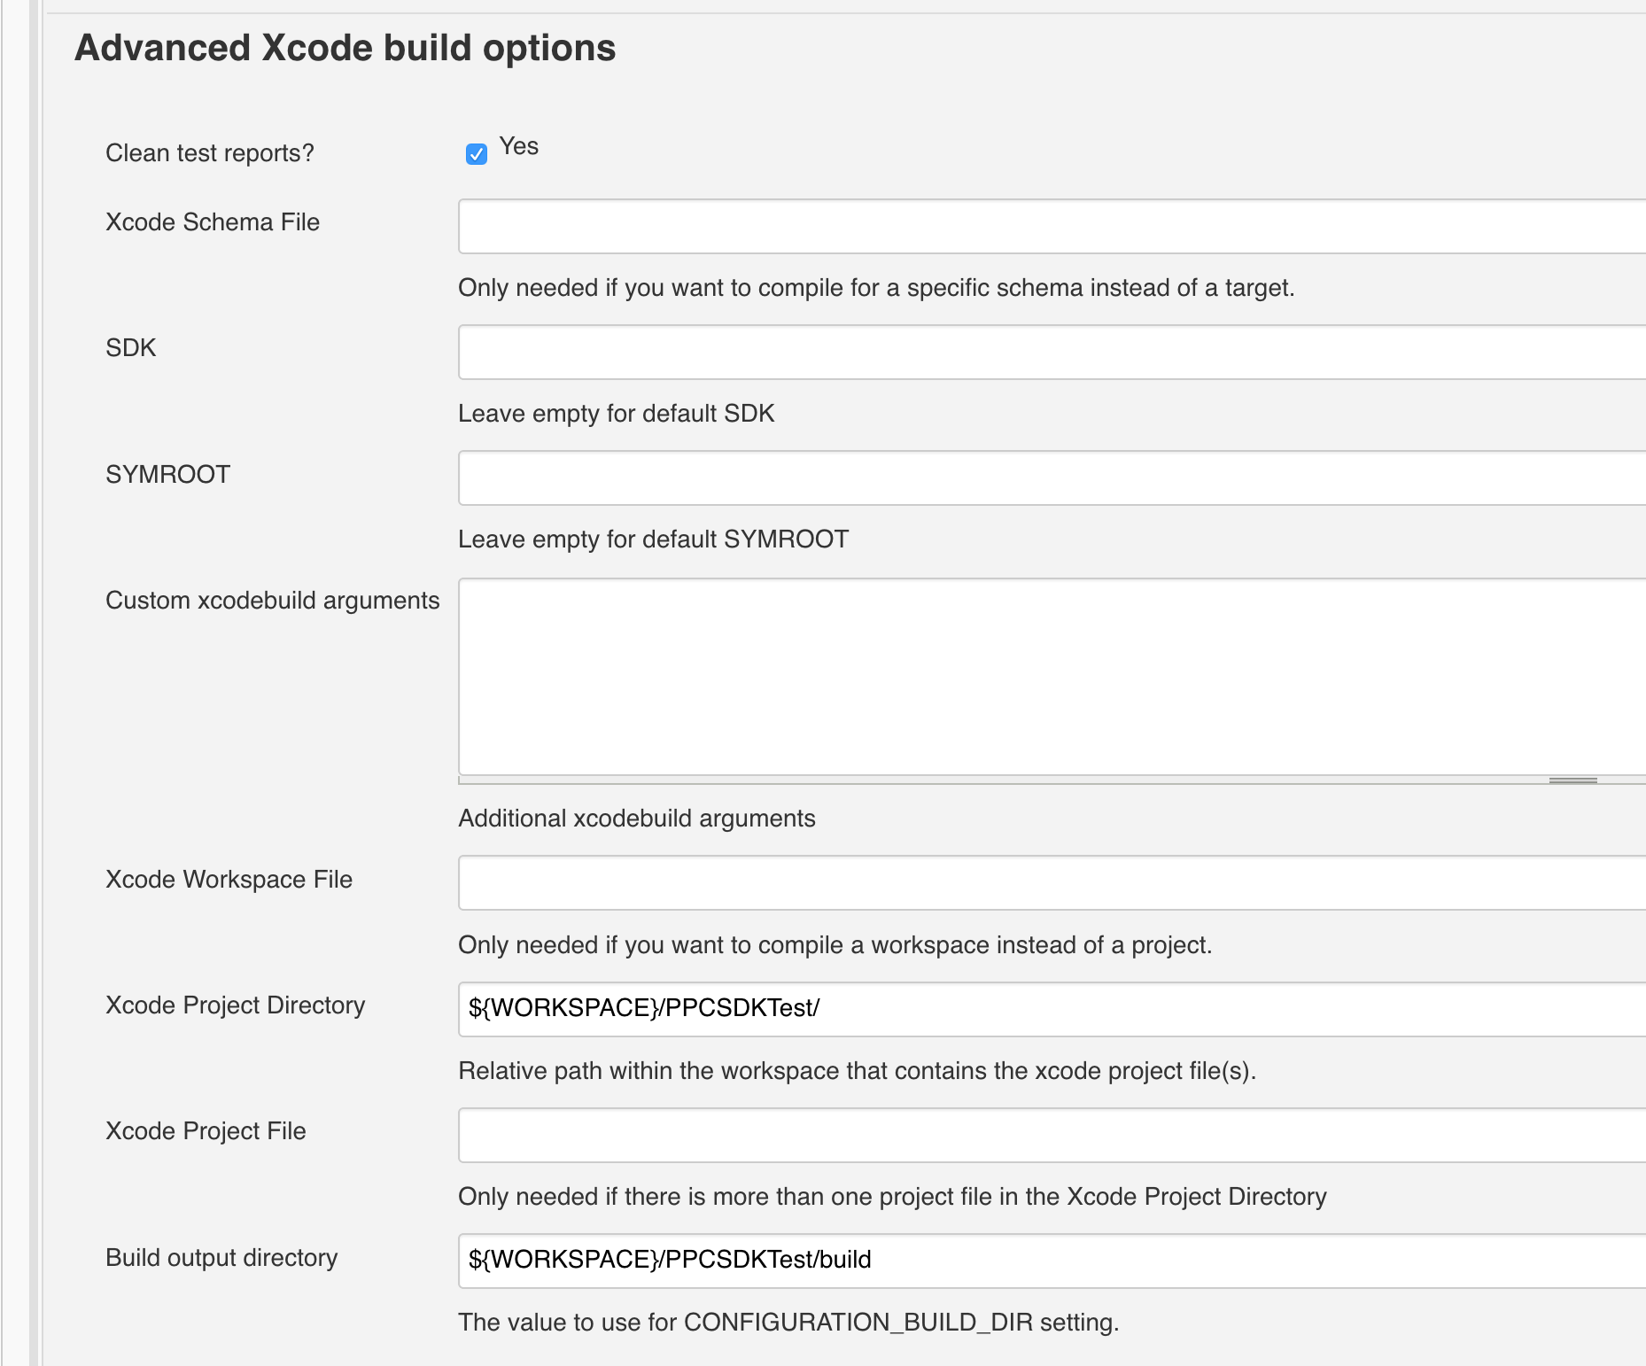1646x1366 pixels.
Task: Uncheck the Clean test reports checkbox
Action: (476, 154)
